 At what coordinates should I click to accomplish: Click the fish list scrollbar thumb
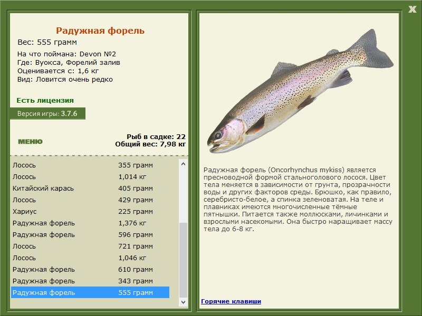(x=183, y=260)
